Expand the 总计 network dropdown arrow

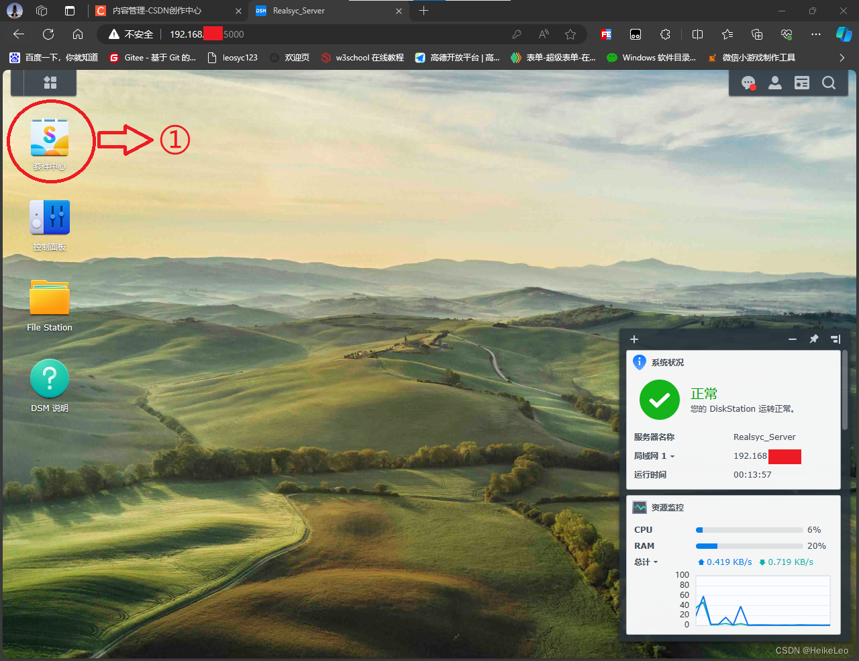click(x=656, y=562)
